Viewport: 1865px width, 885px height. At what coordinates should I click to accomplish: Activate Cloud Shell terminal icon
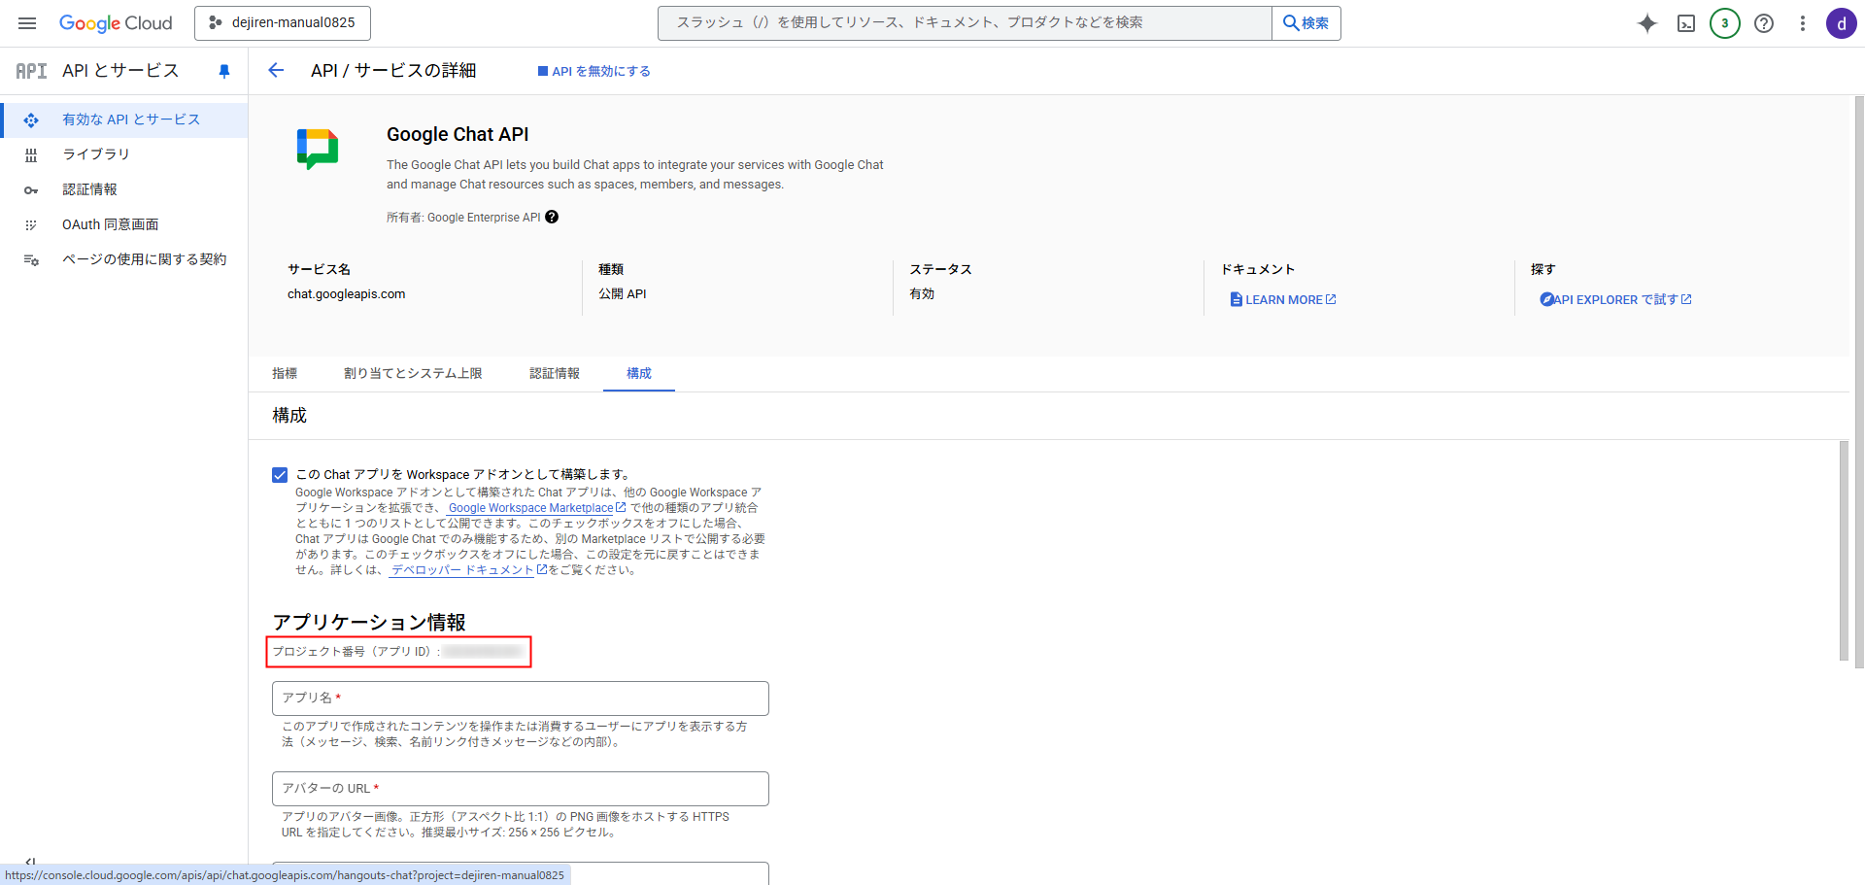[1686, 23]
